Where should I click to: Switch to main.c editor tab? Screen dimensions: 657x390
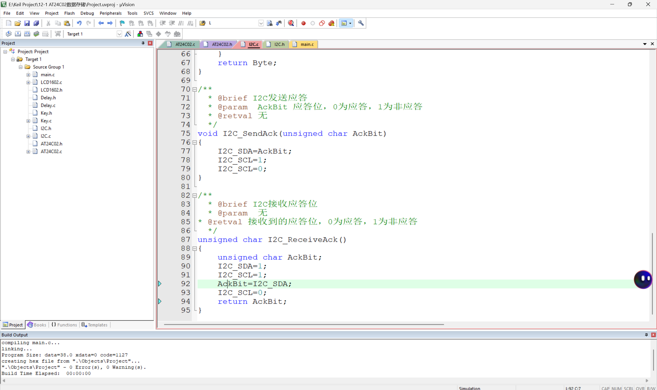(307, 44)
